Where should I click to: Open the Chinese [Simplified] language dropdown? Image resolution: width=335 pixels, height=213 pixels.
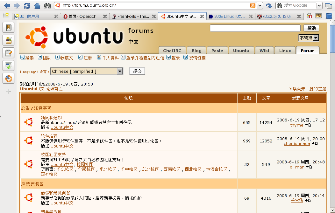pyautogui.click(x=87, y=71)
